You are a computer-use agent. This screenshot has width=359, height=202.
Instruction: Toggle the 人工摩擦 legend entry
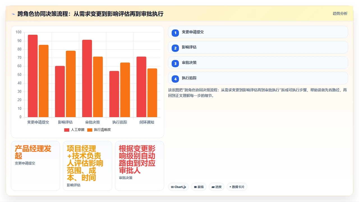[x=74, y=130]
